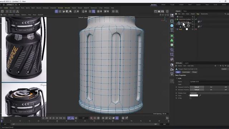Click the Name field containing Cylinder
This screenshot has width=229, height=129.
coord(209,82)
